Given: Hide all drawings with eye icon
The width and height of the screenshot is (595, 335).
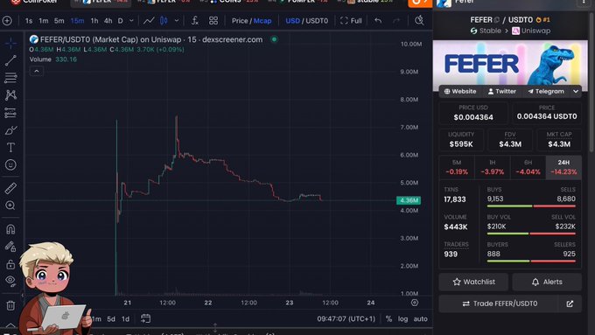Looking at the screenshot, I should (x=10, y=281).
